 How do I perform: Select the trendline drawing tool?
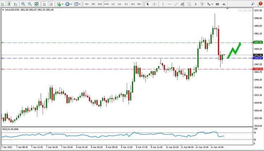(x=176, y=4)
